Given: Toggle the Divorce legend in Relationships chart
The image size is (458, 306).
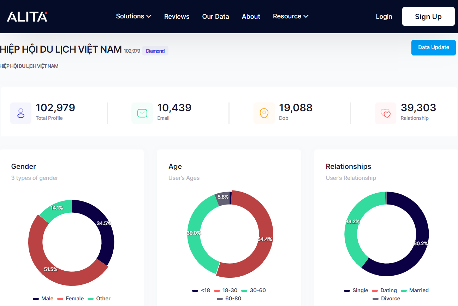Looking at the screenshot, I should click(x=387, y=299).
